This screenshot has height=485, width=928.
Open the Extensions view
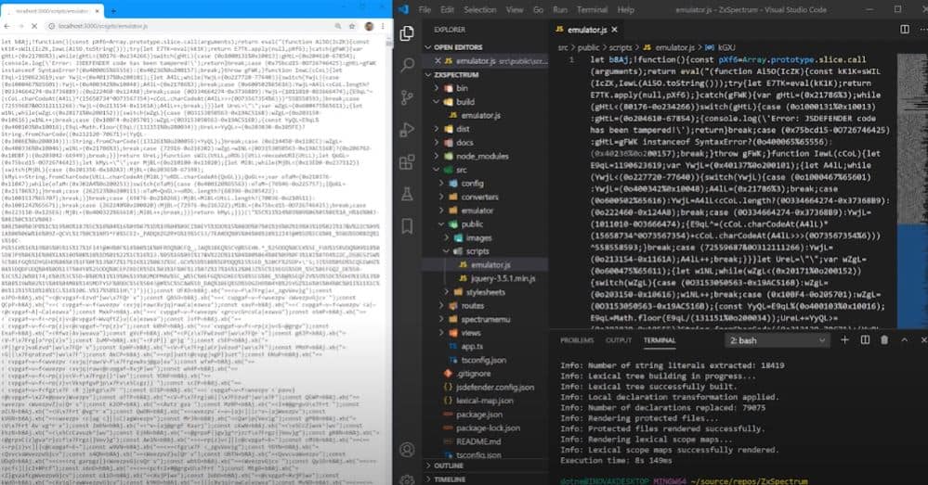[407, 162]
